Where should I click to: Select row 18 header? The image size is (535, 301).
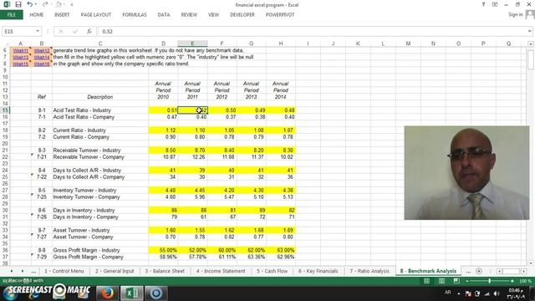tap(5, 130)
